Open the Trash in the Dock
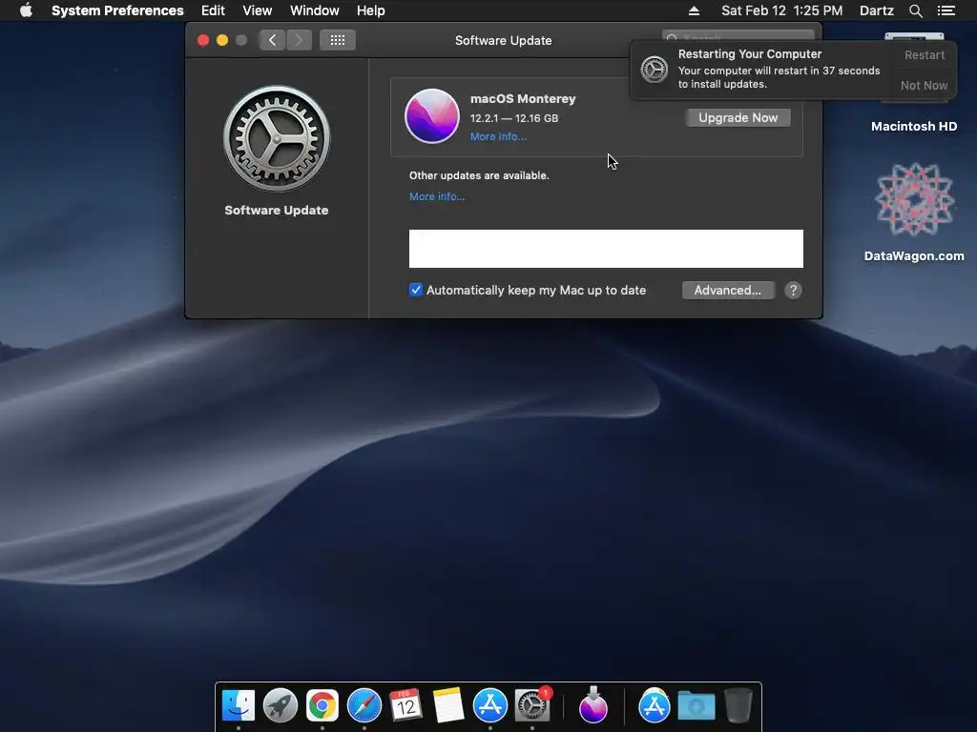This screenshot has height=732, width=977. [738, 706]
